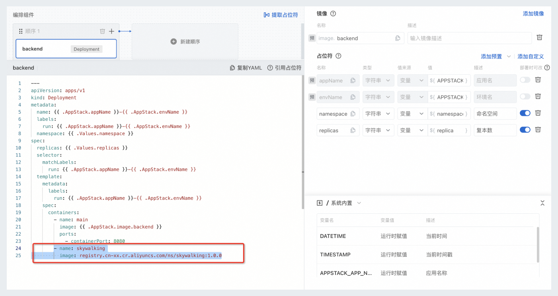Copy replicas placeholder name
Screen dimensions: 558x296
click(353, 130)
